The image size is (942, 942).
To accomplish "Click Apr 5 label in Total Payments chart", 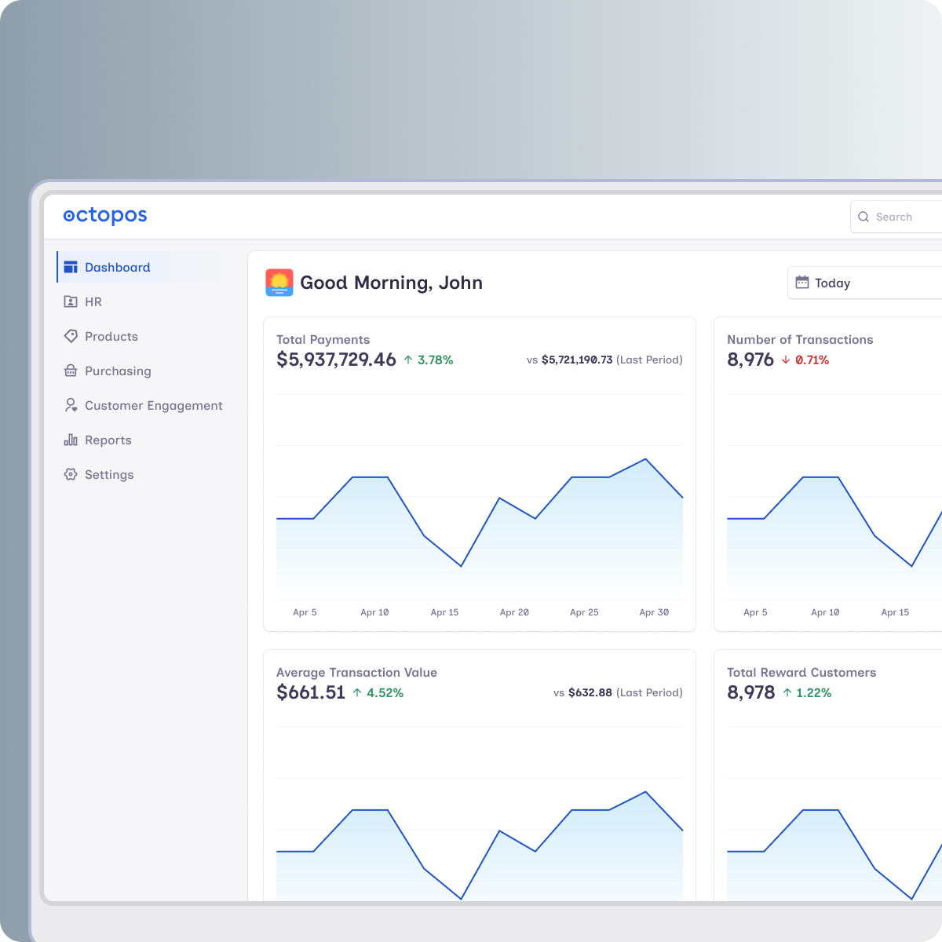I will 305,612.
